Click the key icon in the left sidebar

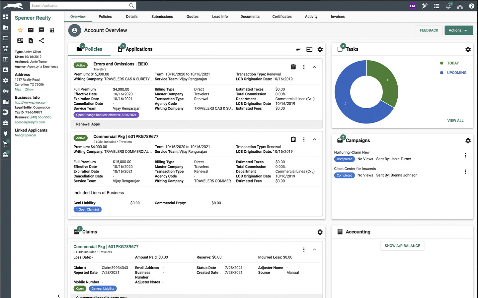click(5, 91)
